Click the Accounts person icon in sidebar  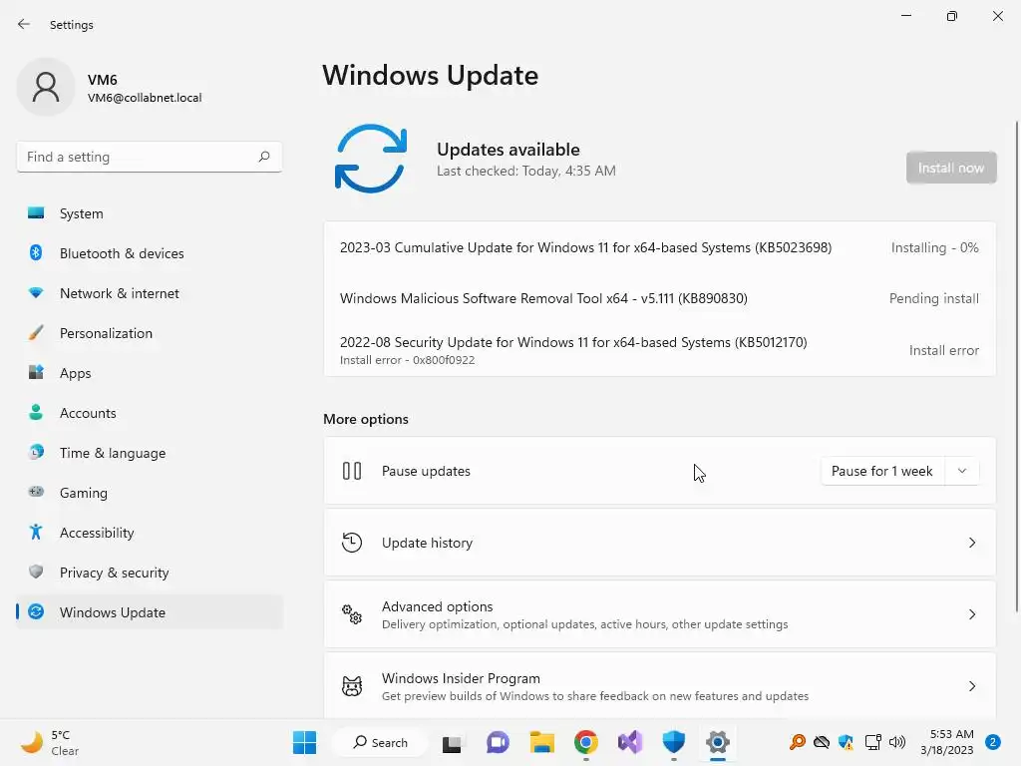(36, 412)
